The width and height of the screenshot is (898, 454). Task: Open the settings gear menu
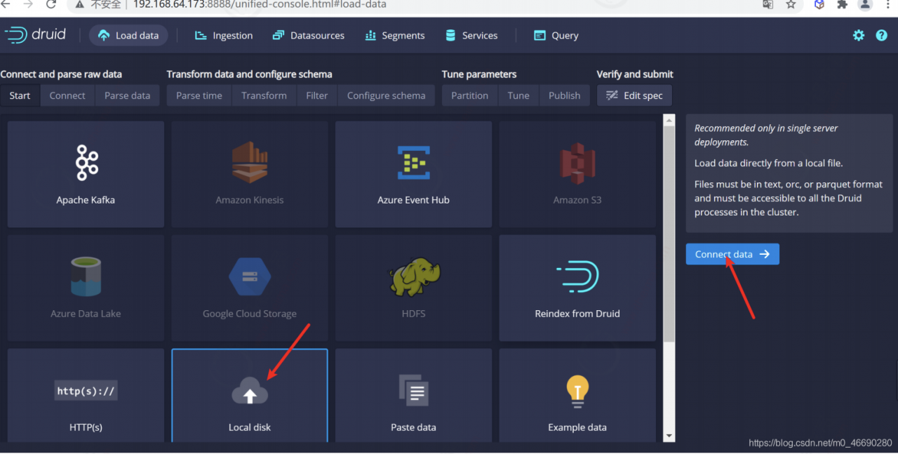coord(859,35)
